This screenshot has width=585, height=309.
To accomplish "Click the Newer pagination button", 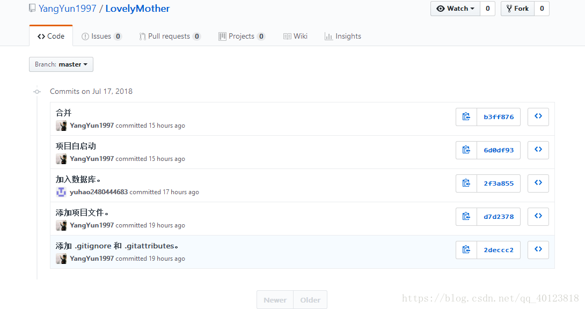I will (275, 300).
